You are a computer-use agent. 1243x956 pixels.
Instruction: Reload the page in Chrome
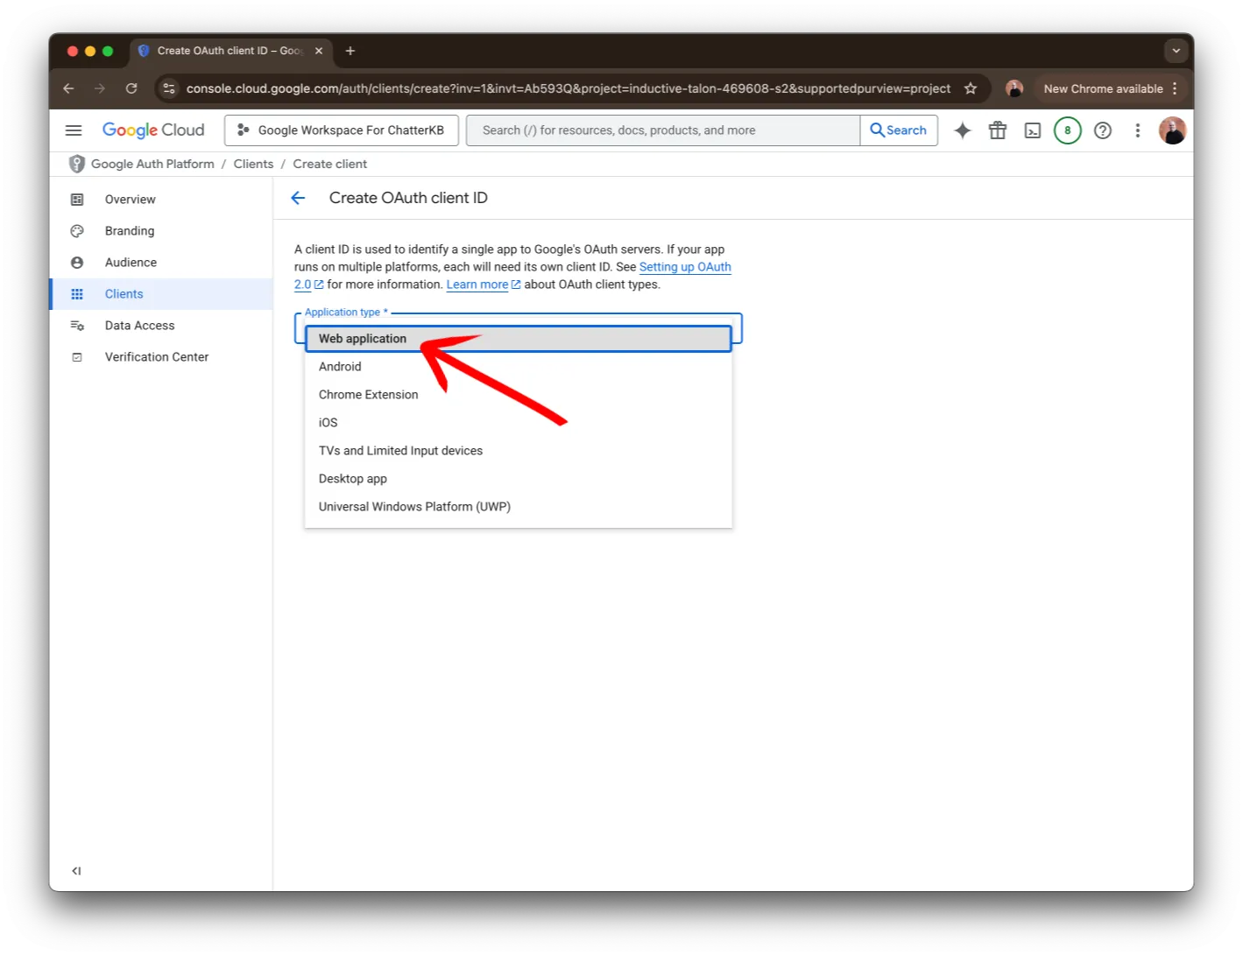coord(131,88)
